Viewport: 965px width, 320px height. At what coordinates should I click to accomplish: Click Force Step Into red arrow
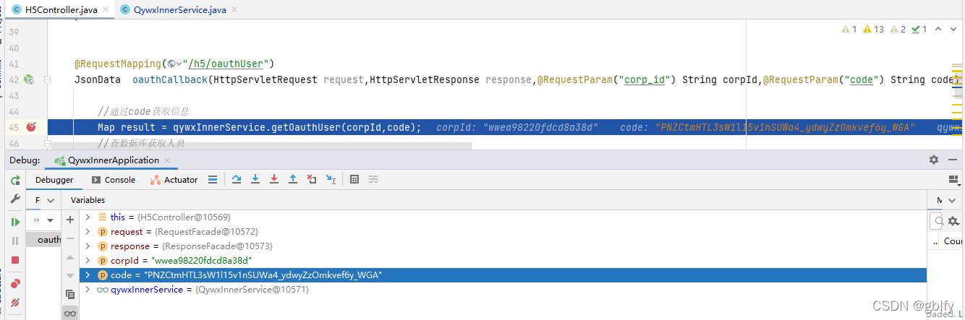point(274,180)
